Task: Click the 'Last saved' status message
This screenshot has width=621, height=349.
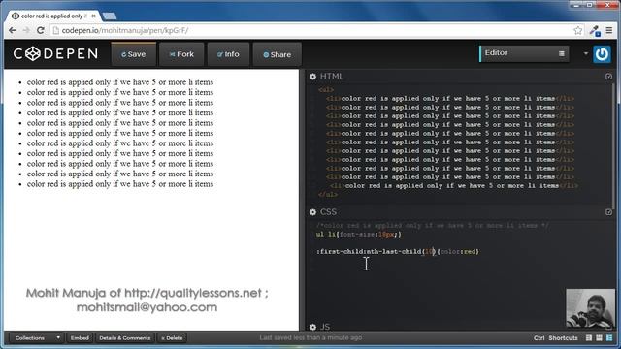Action: 310,338
